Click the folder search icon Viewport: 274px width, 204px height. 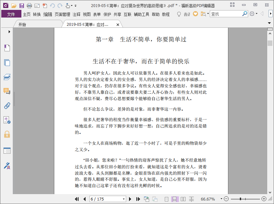(x=203, y=14)
